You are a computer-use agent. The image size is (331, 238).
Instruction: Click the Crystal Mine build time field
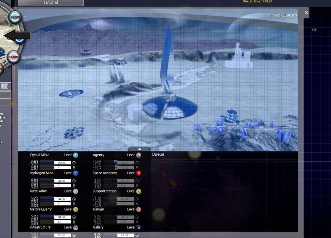pos(63,163)
